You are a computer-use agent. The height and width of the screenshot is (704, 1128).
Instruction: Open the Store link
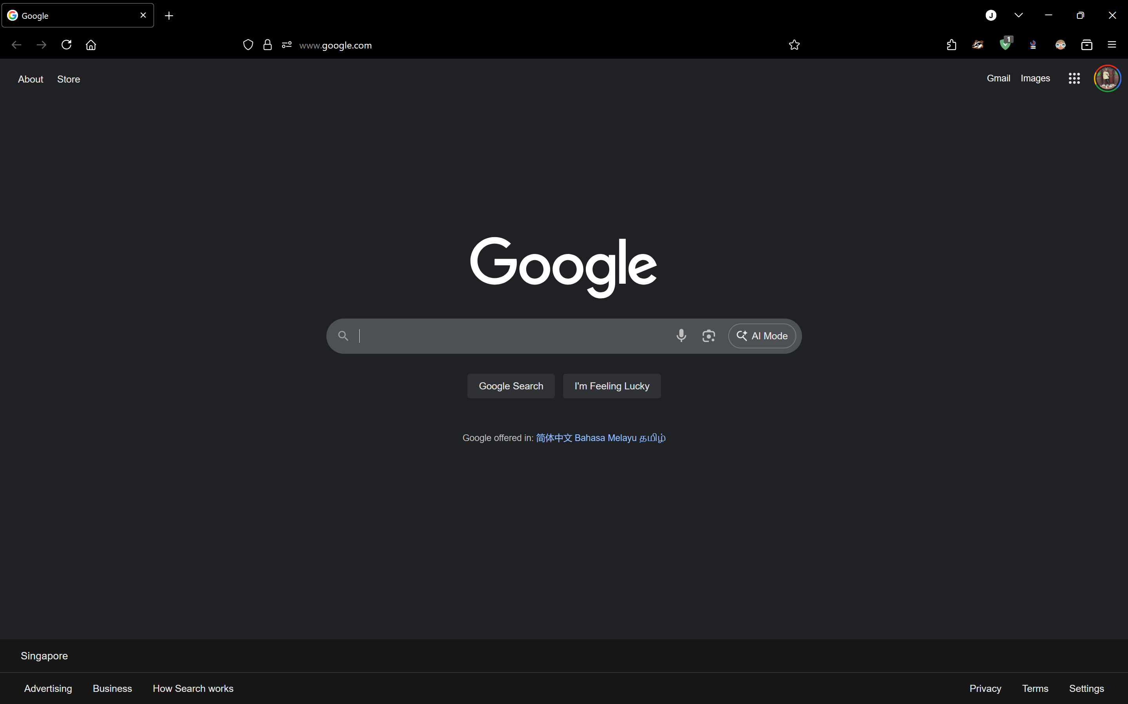click(69, 79)
